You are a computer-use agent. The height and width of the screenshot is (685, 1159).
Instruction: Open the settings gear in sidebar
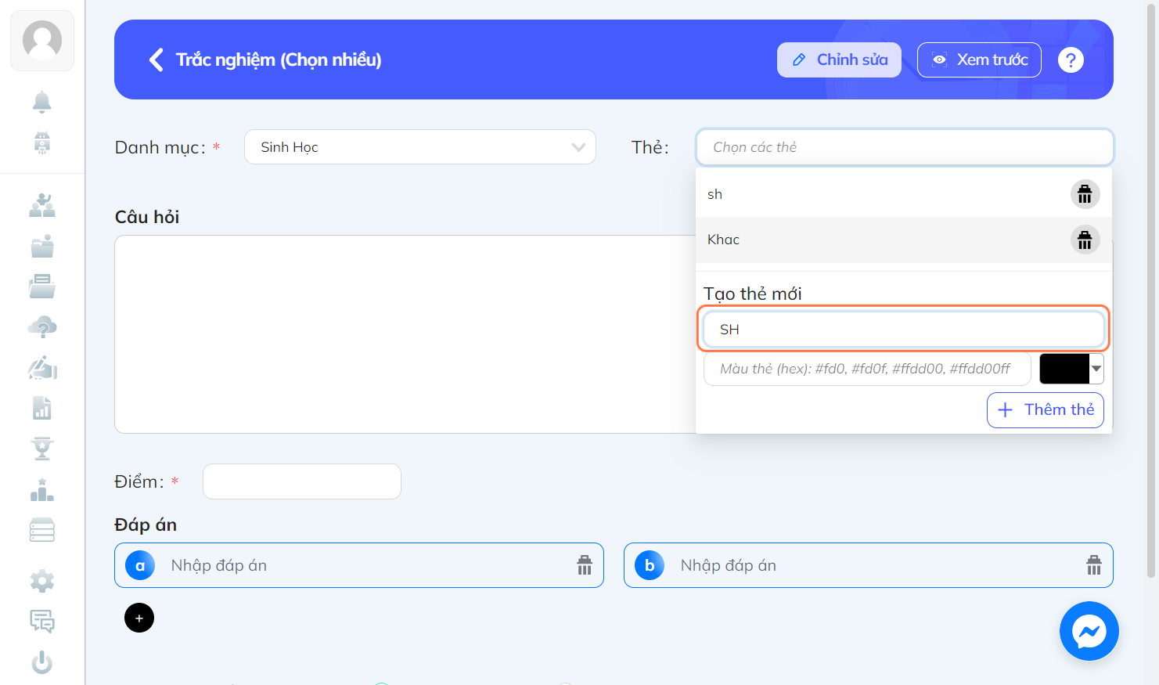42,581
